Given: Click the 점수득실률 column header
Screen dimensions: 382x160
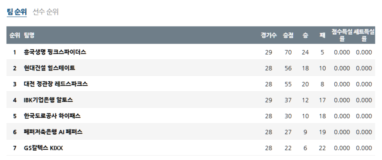Looking at the screenshot, I should point(342,35).
